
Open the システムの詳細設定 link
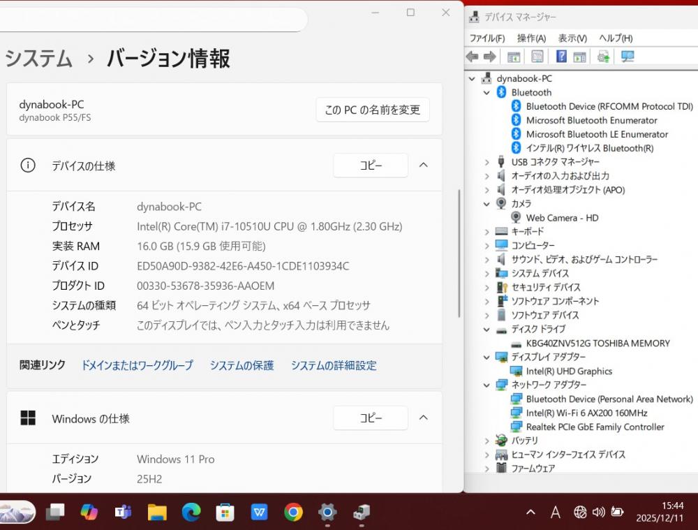pyautogui.click(x=334, y=365)
